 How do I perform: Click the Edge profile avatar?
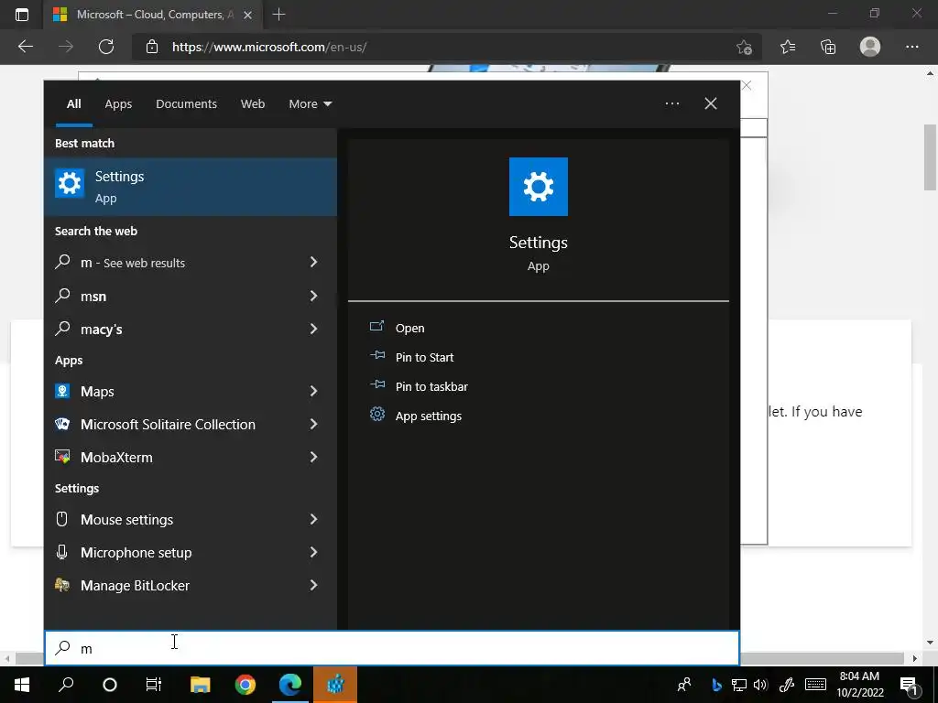[x=870, y=47]
